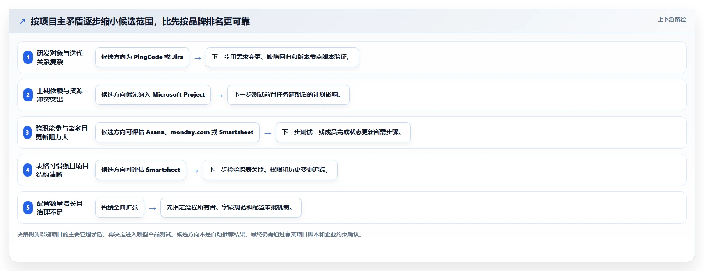Viewport: 704px width, 271px height.
Task: Click the arrow after Microsoft Project box
Action: click(x=219, y=95)
